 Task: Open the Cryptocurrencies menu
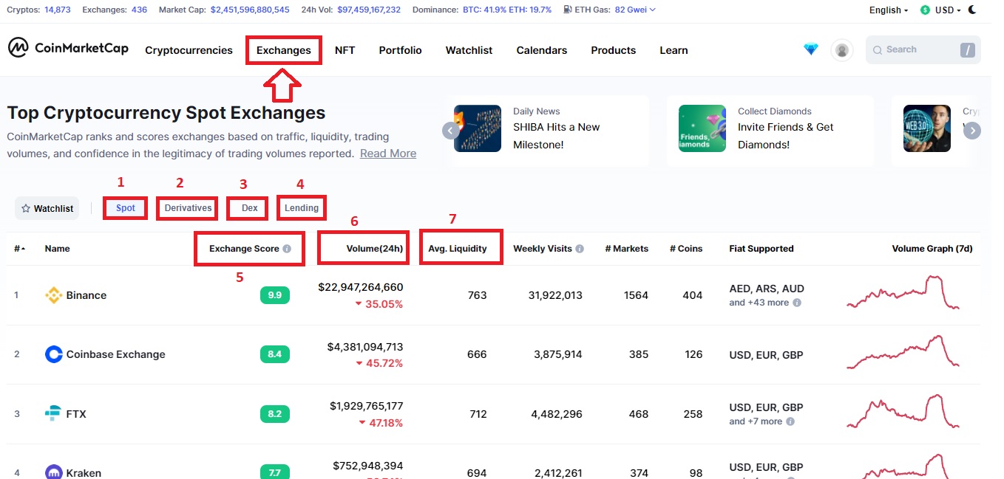(189, 50)
